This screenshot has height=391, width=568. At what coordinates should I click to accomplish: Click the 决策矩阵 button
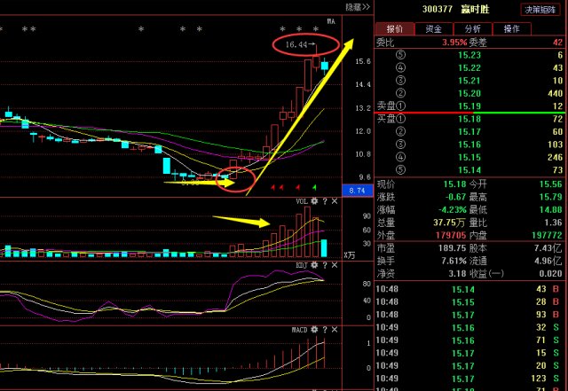pos(540,10)
